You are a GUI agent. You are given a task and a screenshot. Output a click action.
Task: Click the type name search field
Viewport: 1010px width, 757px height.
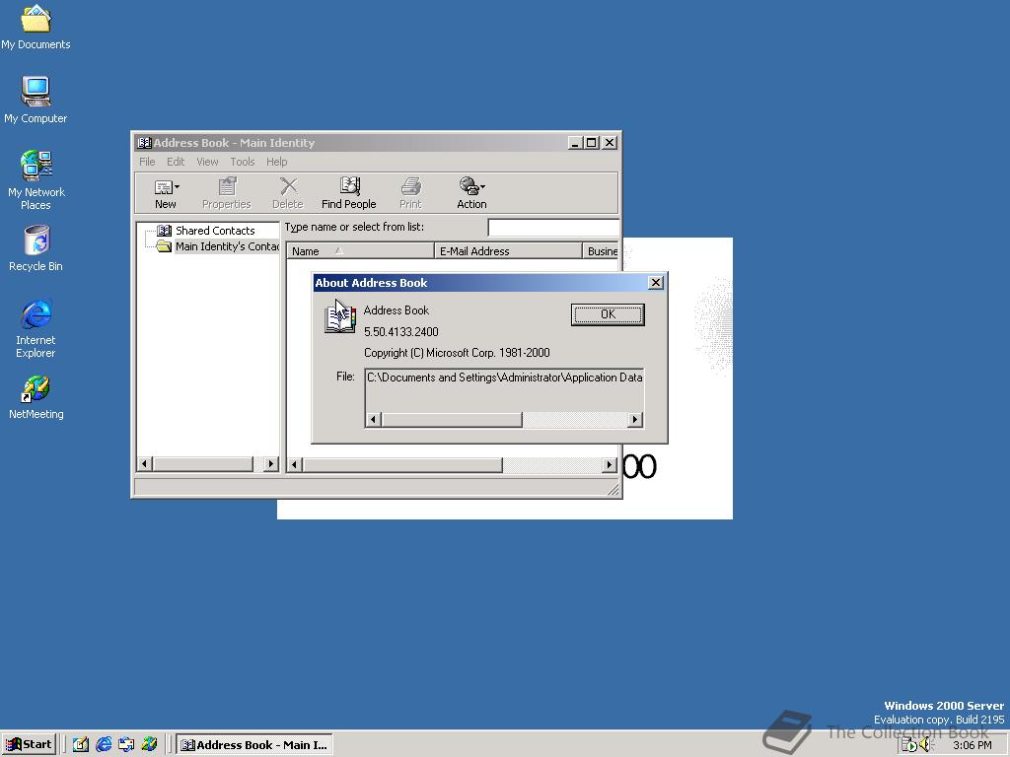click(x=553, y=228)
